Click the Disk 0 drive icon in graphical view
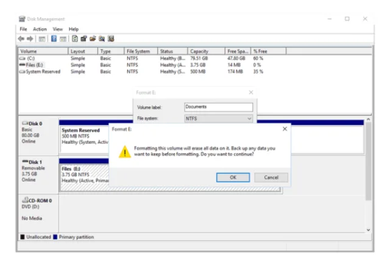 pos(25,123)
